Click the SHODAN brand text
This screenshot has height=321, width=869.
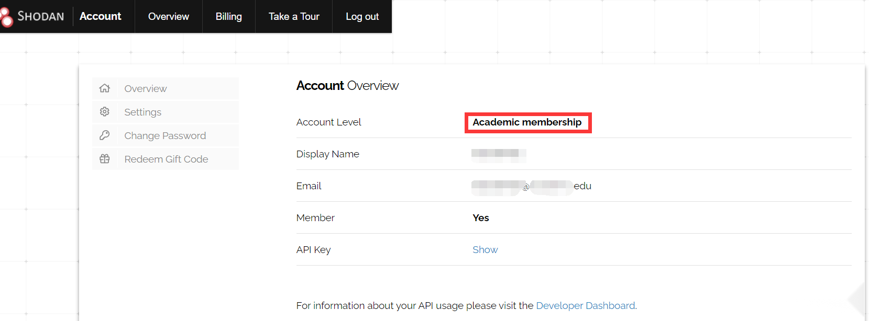[41, 16]
